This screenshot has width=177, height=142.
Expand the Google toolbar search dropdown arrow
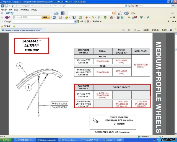click(75, 22)
